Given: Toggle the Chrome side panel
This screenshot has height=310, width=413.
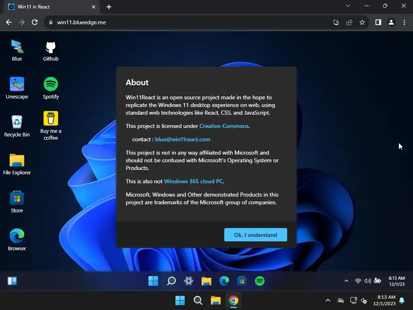Looking at the screenshot, I should (378, 23).
